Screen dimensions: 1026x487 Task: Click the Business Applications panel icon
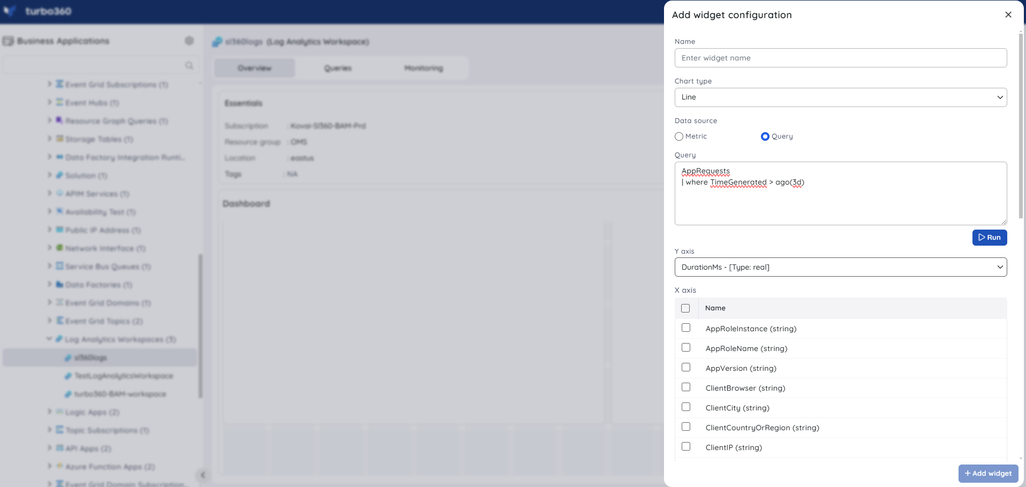(8, 41)
